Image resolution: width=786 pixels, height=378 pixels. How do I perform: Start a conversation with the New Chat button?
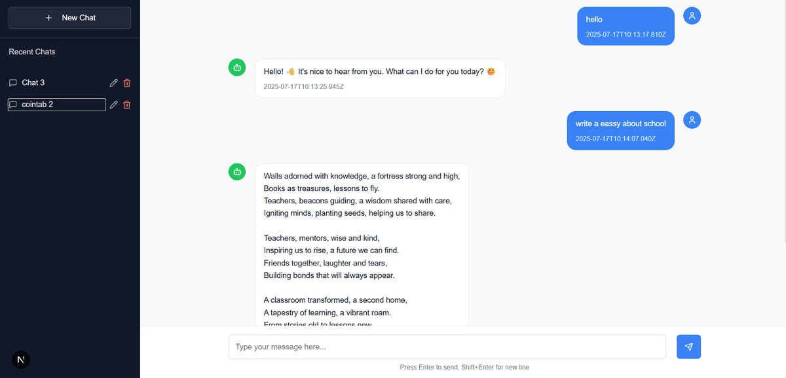pyautogui.click(x=69, y=18)
